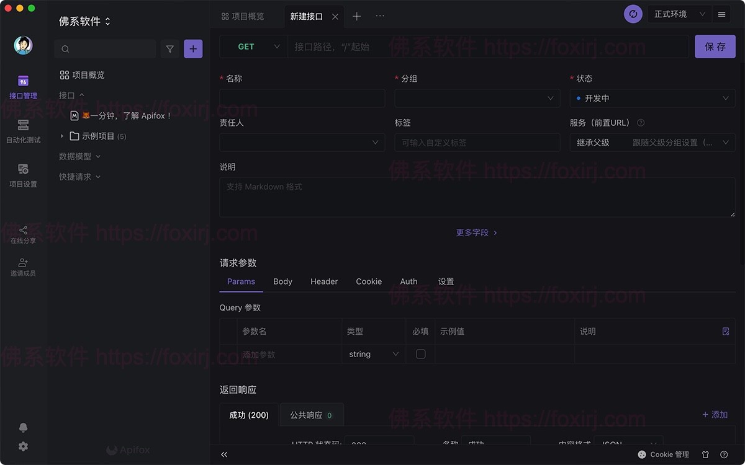Open 项目设置 from the sidebar
Image resolution: width=745 pixels, height=465 pixels.
click(23, 175)
